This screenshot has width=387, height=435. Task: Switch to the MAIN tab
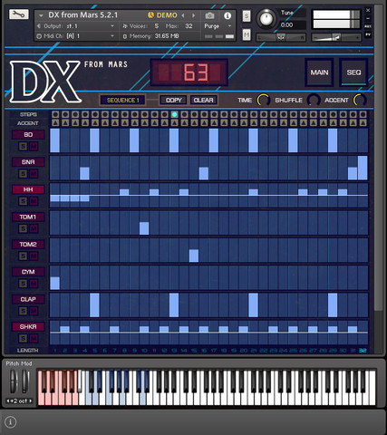click(319, 72)
